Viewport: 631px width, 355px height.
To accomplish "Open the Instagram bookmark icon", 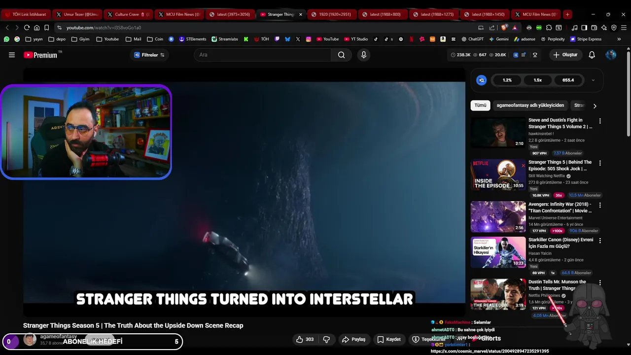I will [309, 39].
